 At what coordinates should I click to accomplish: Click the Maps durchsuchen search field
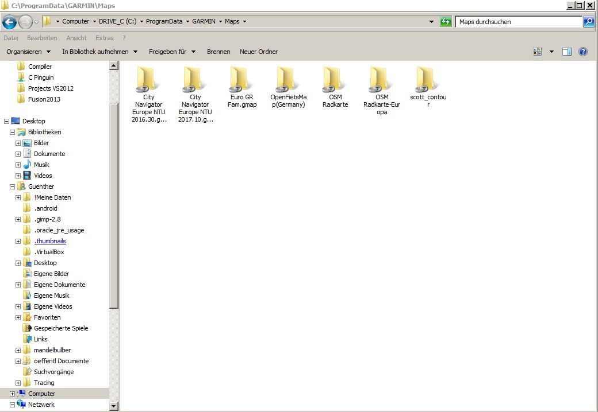click(x=517, y=22)
